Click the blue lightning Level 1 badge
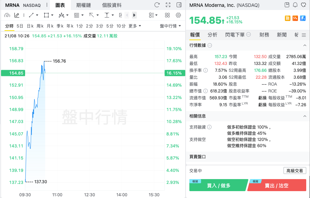This screenshot has height=198, width=310. (x=303, y=19)
